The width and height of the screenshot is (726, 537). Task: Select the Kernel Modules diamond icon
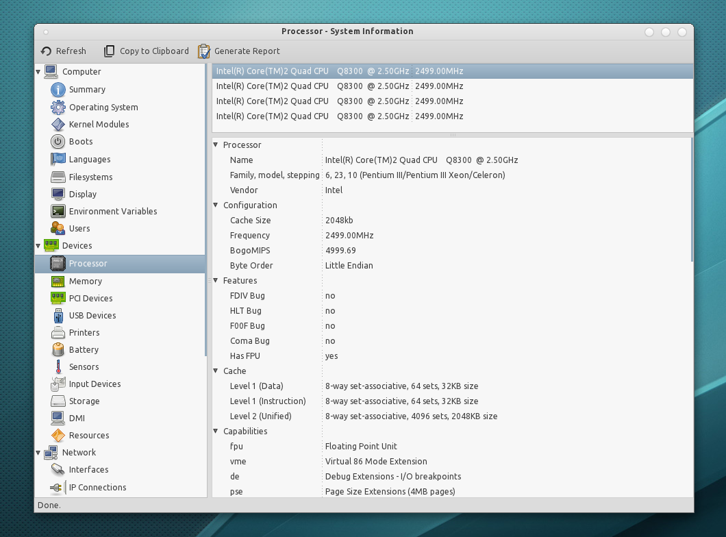tap(58, 124)
